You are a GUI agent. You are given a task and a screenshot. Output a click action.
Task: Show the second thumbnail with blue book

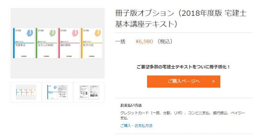tap(57, 92)
